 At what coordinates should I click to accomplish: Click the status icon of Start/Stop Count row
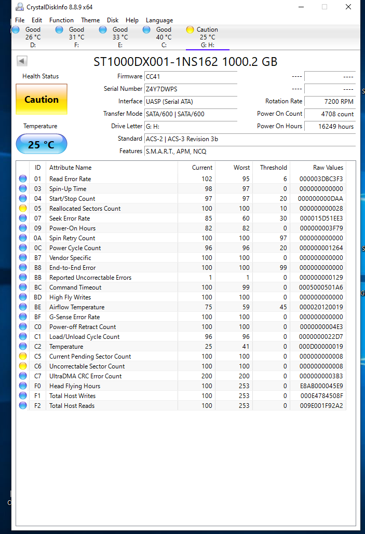(x=23, y=198)
